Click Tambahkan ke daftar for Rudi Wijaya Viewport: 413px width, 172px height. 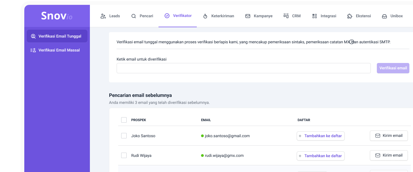coord(321,156)
